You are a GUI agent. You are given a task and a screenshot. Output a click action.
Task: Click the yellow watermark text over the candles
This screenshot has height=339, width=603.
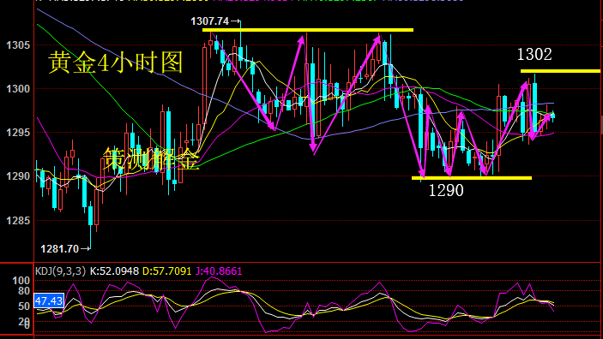(151, 158)
